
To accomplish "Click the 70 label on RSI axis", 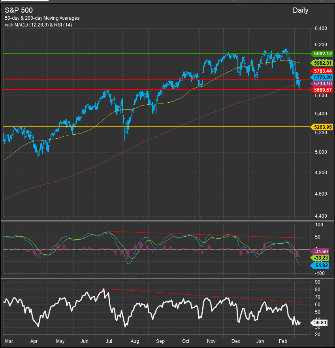I will (x=318, y=297).
